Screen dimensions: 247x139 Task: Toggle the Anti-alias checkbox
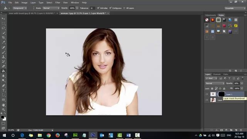(98, 8)
